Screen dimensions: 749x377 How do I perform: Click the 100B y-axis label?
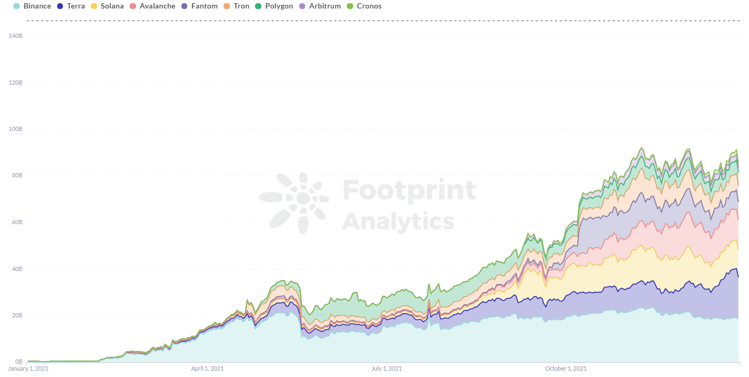pyautogui.click(x=15, y=129)
